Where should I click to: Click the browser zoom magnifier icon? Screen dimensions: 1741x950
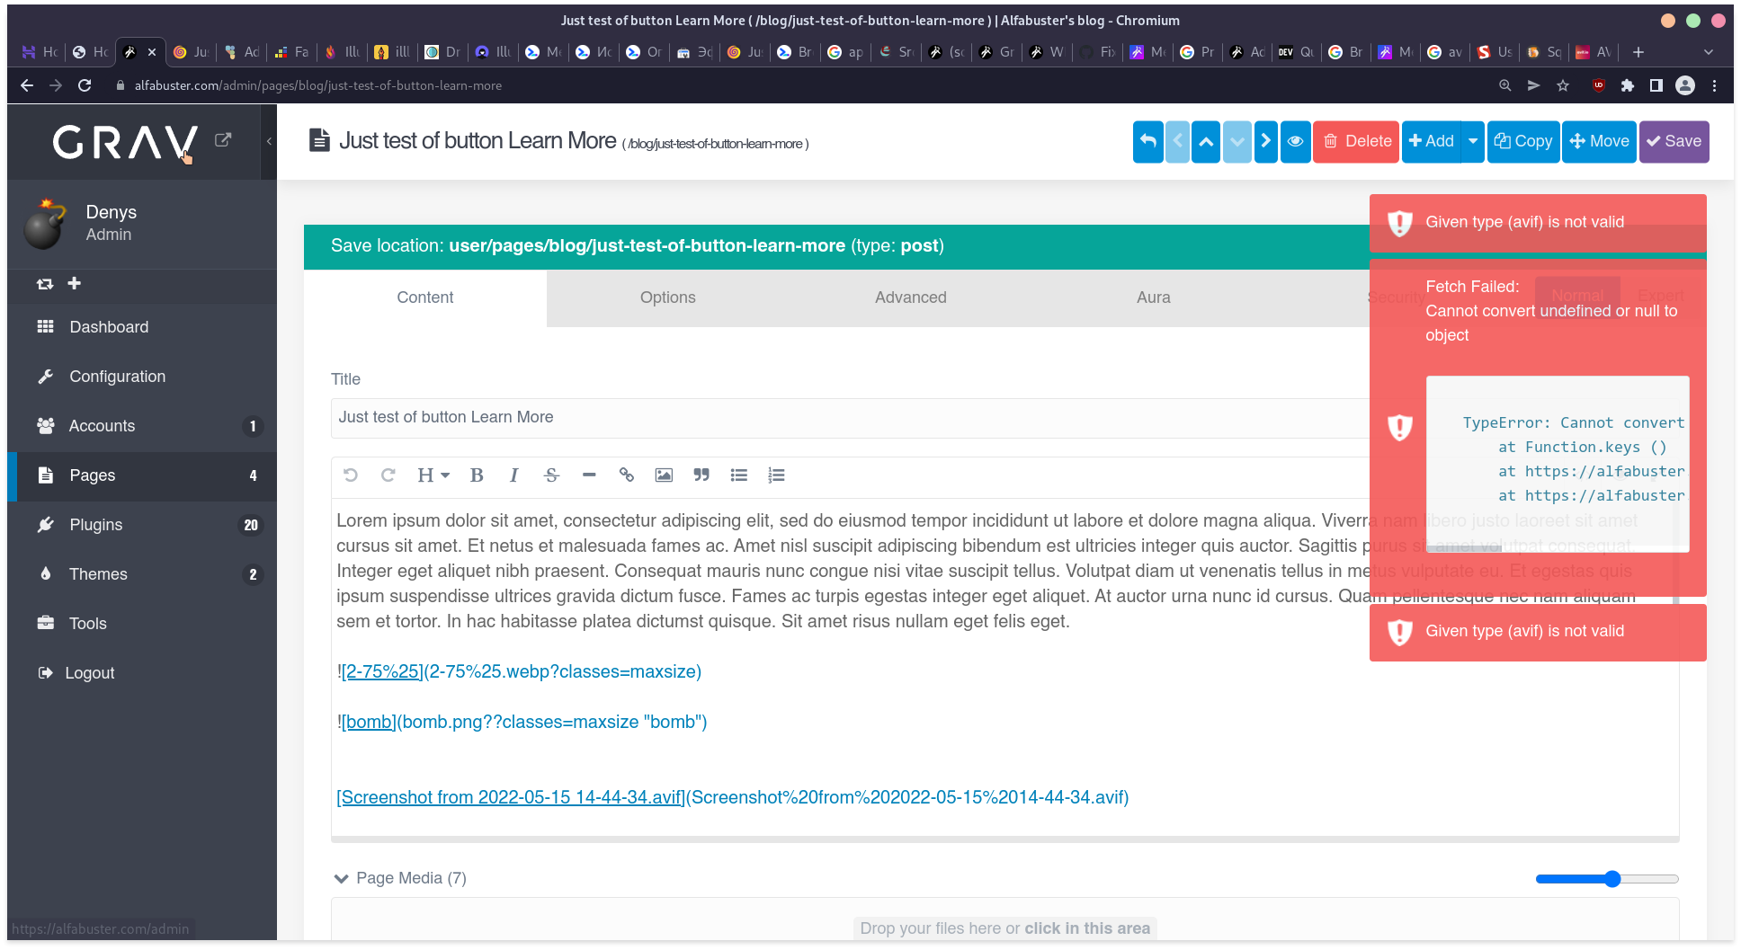1504,85
